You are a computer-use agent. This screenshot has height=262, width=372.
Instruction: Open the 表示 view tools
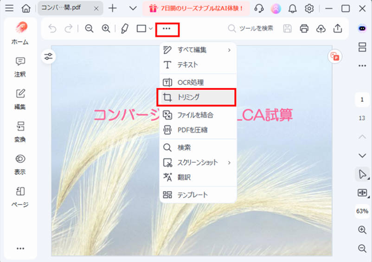(20, 165)
